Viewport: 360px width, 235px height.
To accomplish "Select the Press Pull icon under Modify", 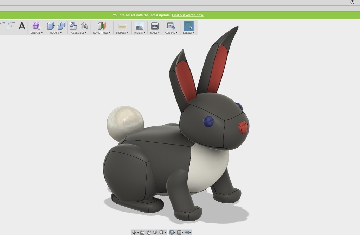I will tap(51, 26).
